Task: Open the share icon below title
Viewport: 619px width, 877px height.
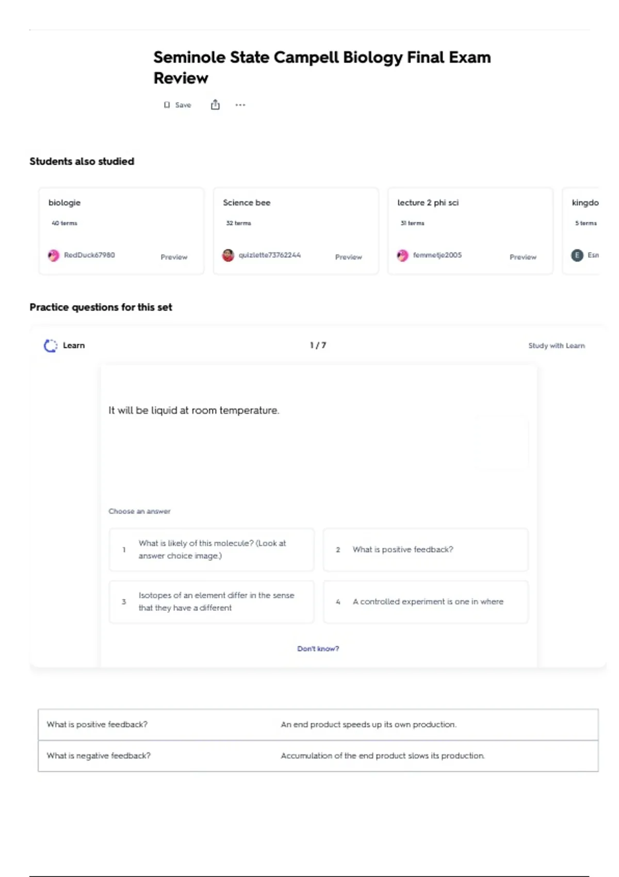Action: [x=215, y=105]
